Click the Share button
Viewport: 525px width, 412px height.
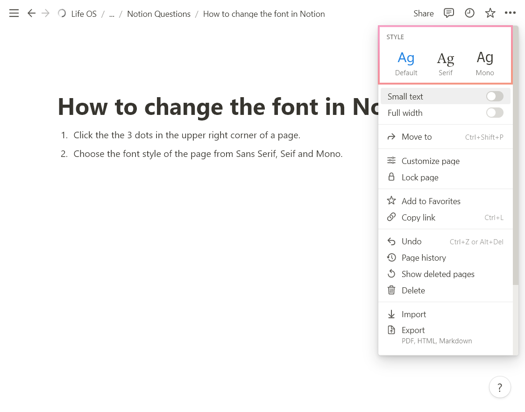423,13
